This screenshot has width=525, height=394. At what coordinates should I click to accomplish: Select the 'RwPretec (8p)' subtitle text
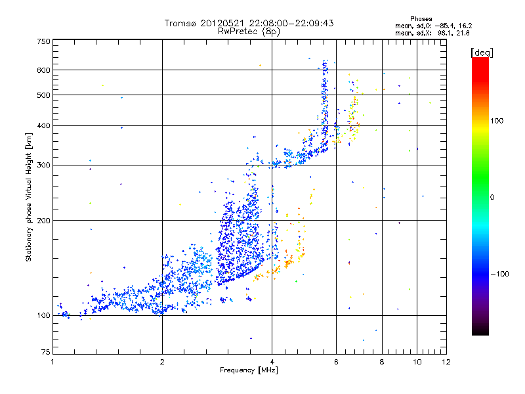[249, 32]
